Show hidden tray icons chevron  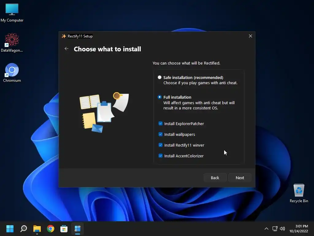(x=266, y=229)
